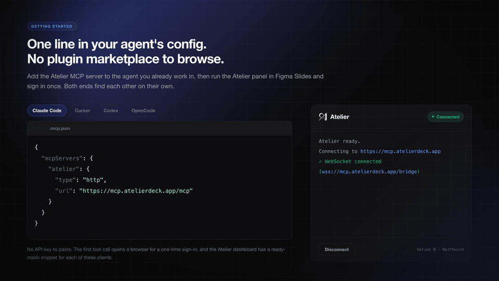The height and width of the screenshot is (281, 499).
Task: Select the Claude Code tab
Action: [x=47, y=110]
